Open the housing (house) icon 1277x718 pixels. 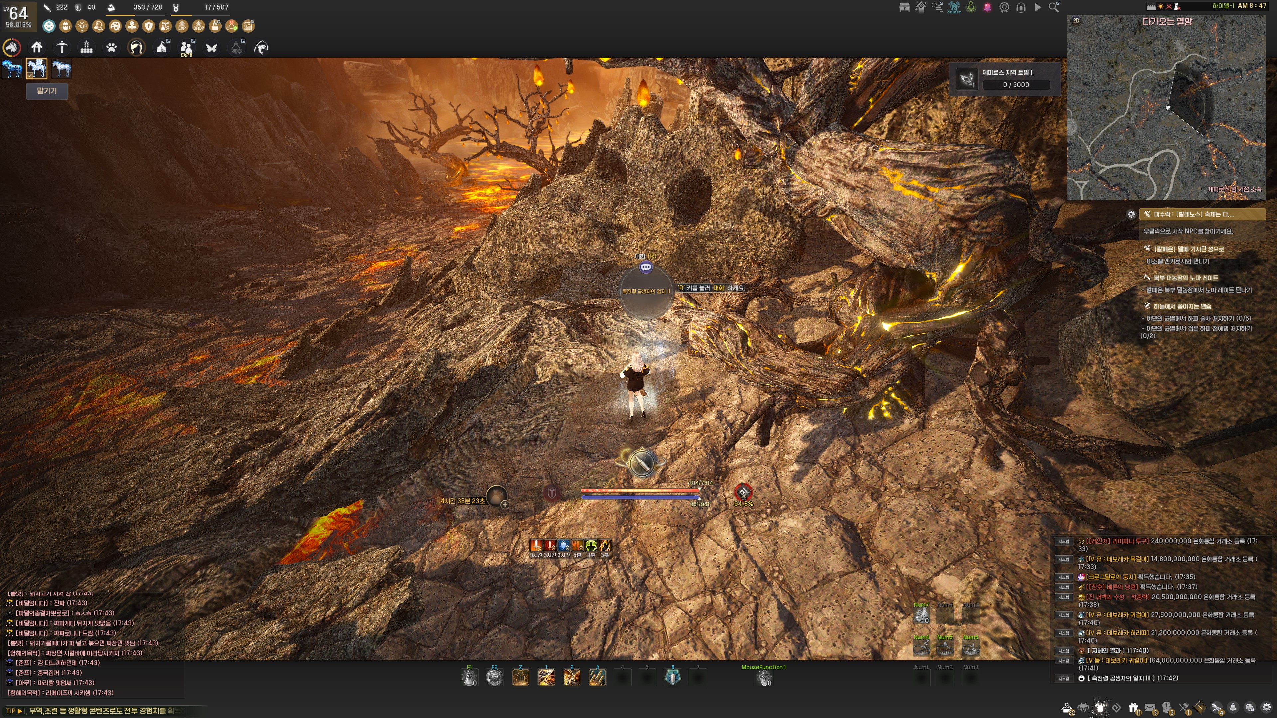[x=37, y=48]
